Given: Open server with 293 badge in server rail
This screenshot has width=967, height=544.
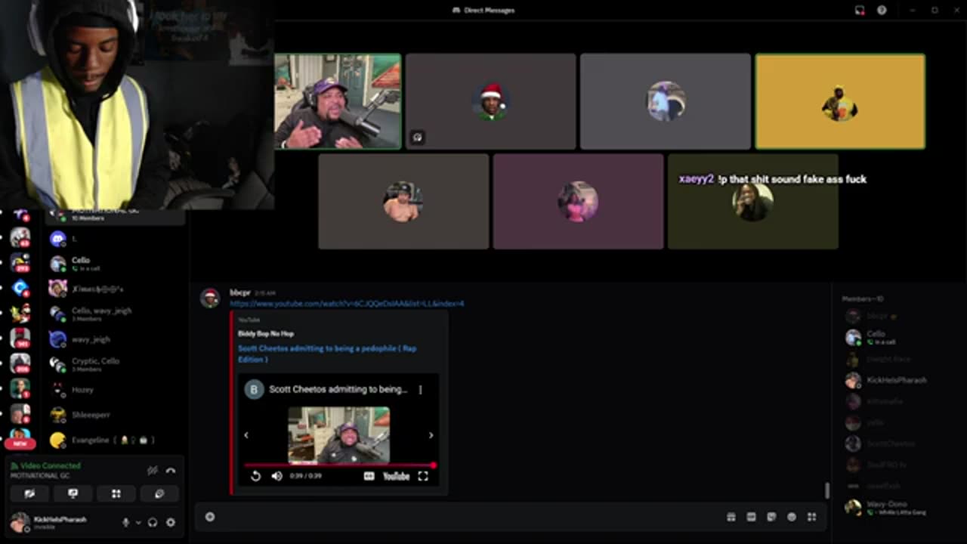Looking at the screenshot, I should click(20, 264).
